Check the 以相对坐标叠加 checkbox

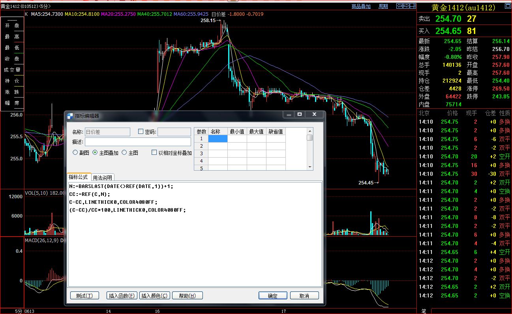pyautogui.click(x=154, y=152)
